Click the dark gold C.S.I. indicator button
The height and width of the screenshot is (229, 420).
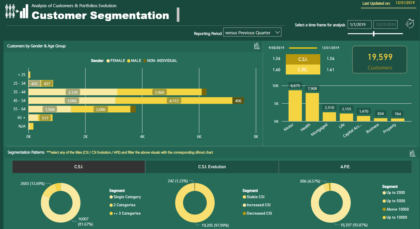pyautogui.click(x=303, y=59)
